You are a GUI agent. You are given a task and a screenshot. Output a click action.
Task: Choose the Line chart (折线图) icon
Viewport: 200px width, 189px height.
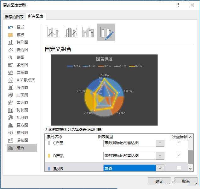(x=10, y=50)
